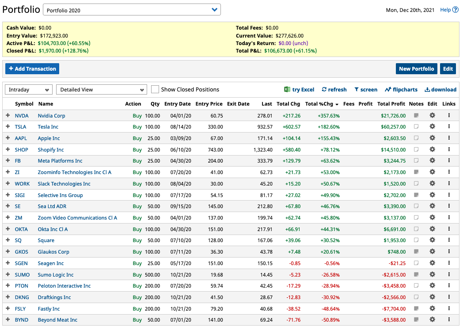The width and height of the screenshot is (467, 334).
Task: Click gear icon in PTON row
Action: pyautogui.click(x=432, y=285)
